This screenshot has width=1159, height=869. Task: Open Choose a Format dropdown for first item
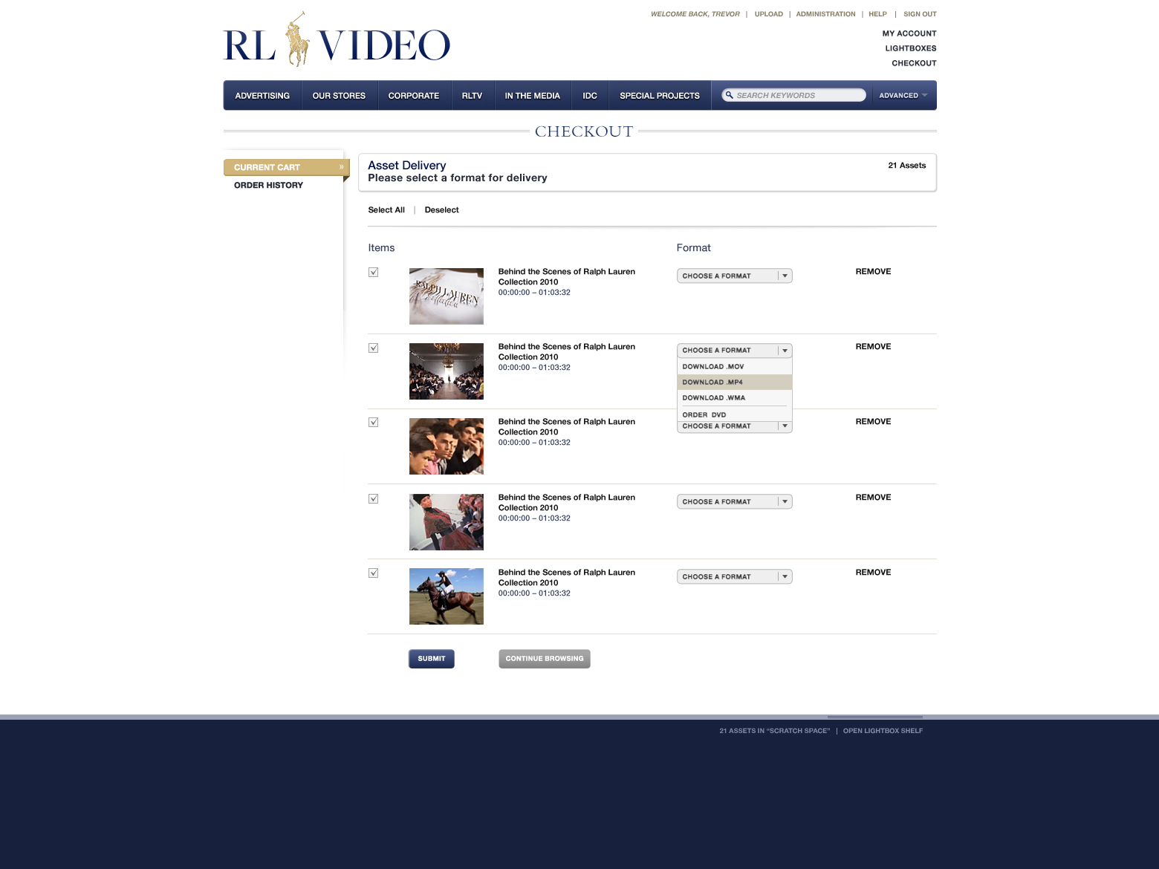coord(734,276)
